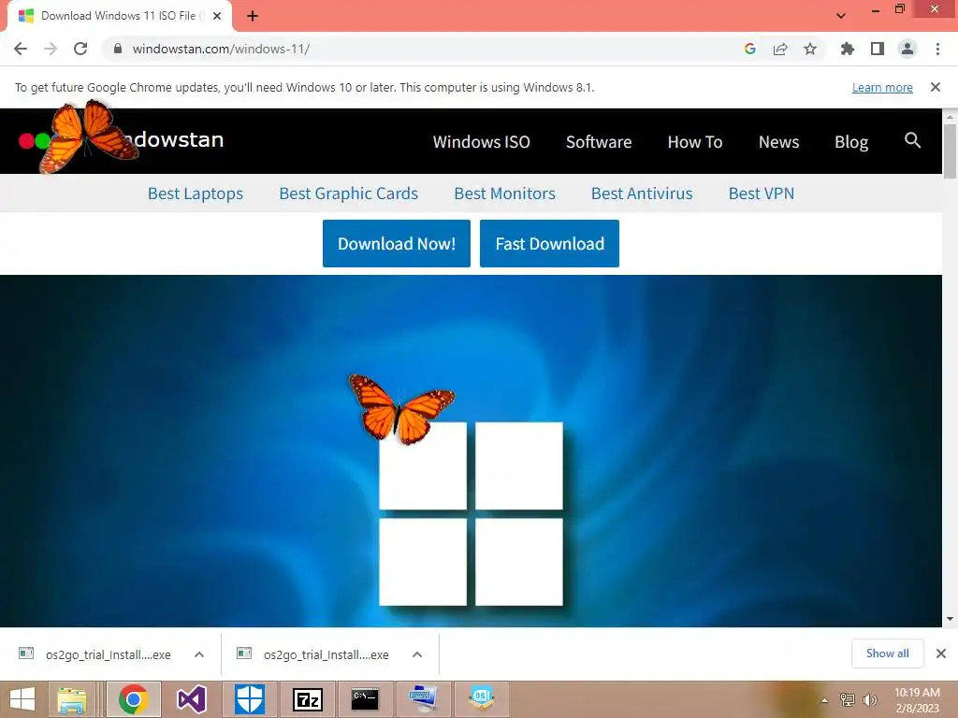
Task: Open the Best VPN link
Action: click(762, 194)
